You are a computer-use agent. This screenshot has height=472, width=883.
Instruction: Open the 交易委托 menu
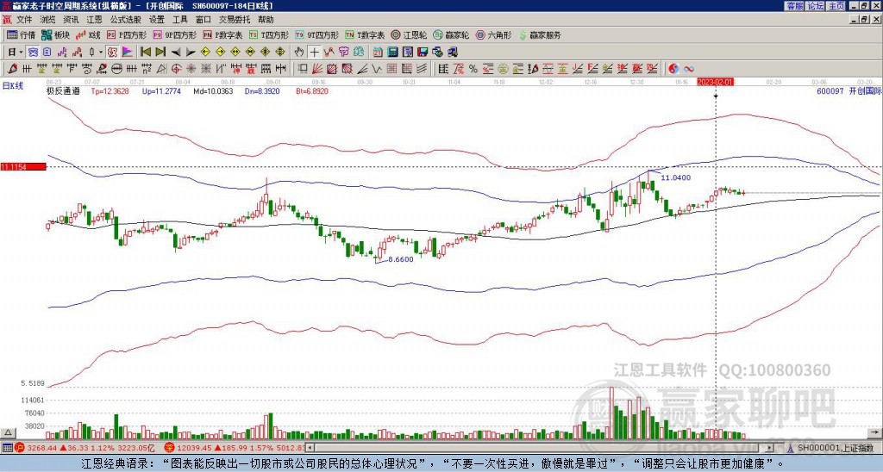pyautogui.click(x=235, y=20)
